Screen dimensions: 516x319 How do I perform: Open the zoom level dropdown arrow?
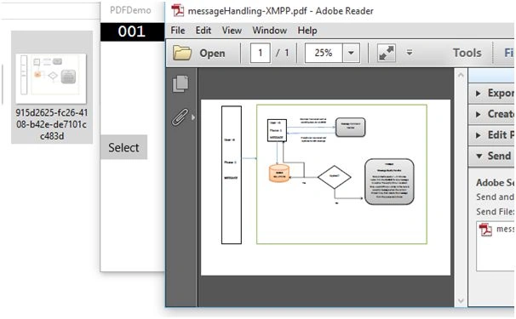(351, 53)
